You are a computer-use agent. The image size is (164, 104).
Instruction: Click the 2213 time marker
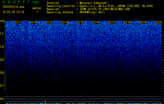pyautogui.click(x=49, y=22)
